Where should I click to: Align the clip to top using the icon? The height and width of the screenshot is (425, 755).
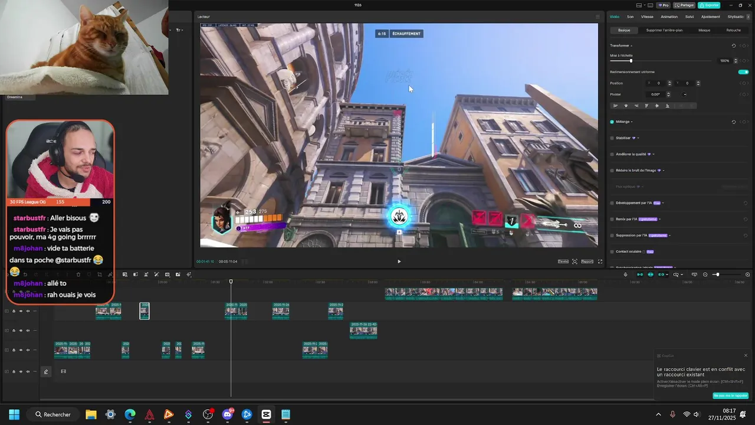click(646, 106)
